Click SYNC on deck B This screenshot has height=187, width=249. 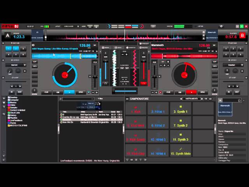pos(203,92)
